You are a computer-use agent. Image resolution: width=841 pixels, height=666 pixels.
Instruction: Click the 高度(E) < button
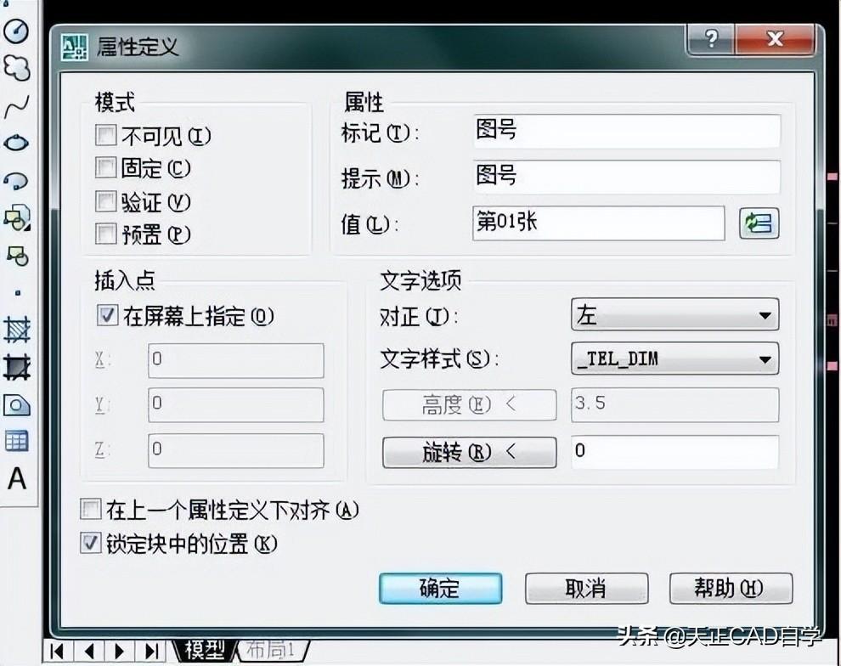tap(469, 405)
